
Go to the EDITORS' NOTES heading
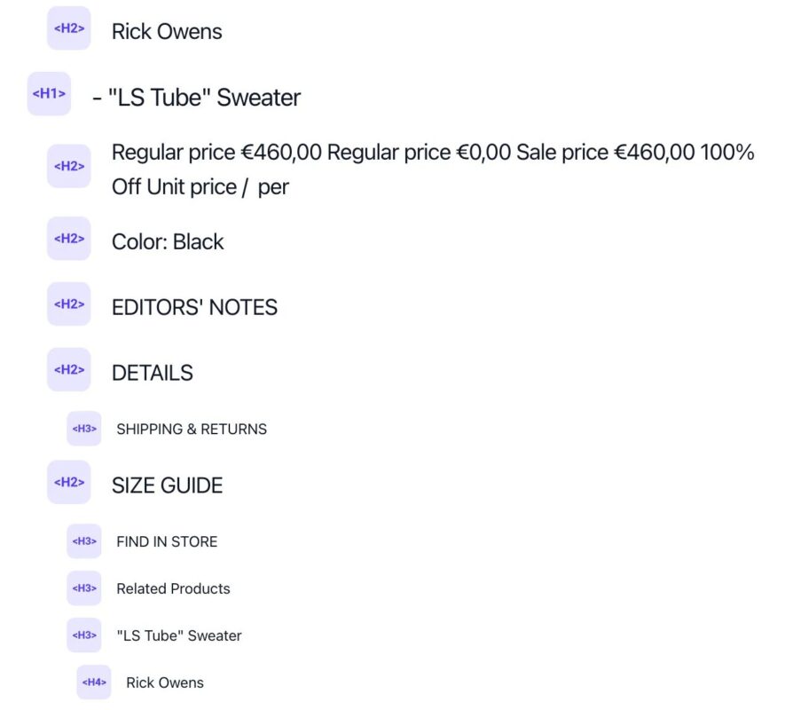click(x=194, y=307)
